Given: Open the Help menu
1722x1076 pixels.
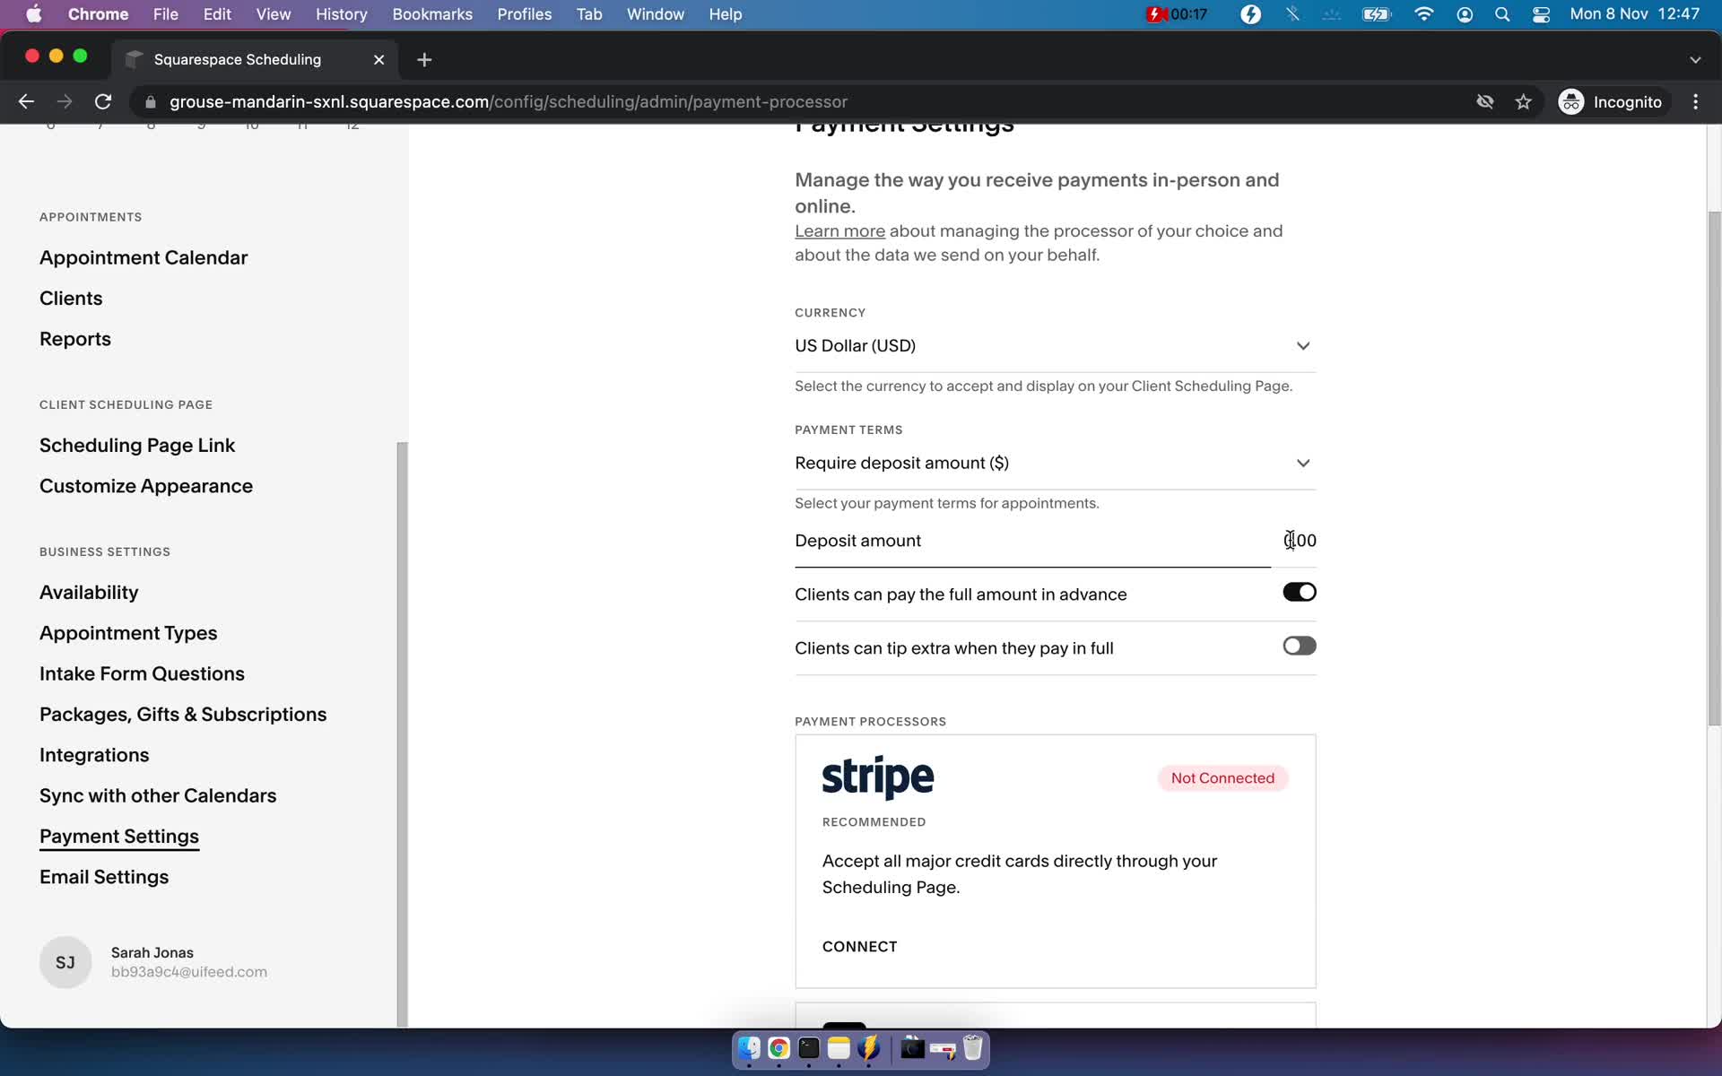Looking at the screenshot, I should click(x=725, y=14).
